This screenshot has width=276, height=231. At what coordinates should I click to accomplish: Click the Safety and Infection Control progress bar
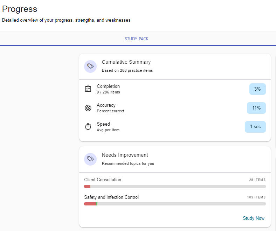click(175, 204)
